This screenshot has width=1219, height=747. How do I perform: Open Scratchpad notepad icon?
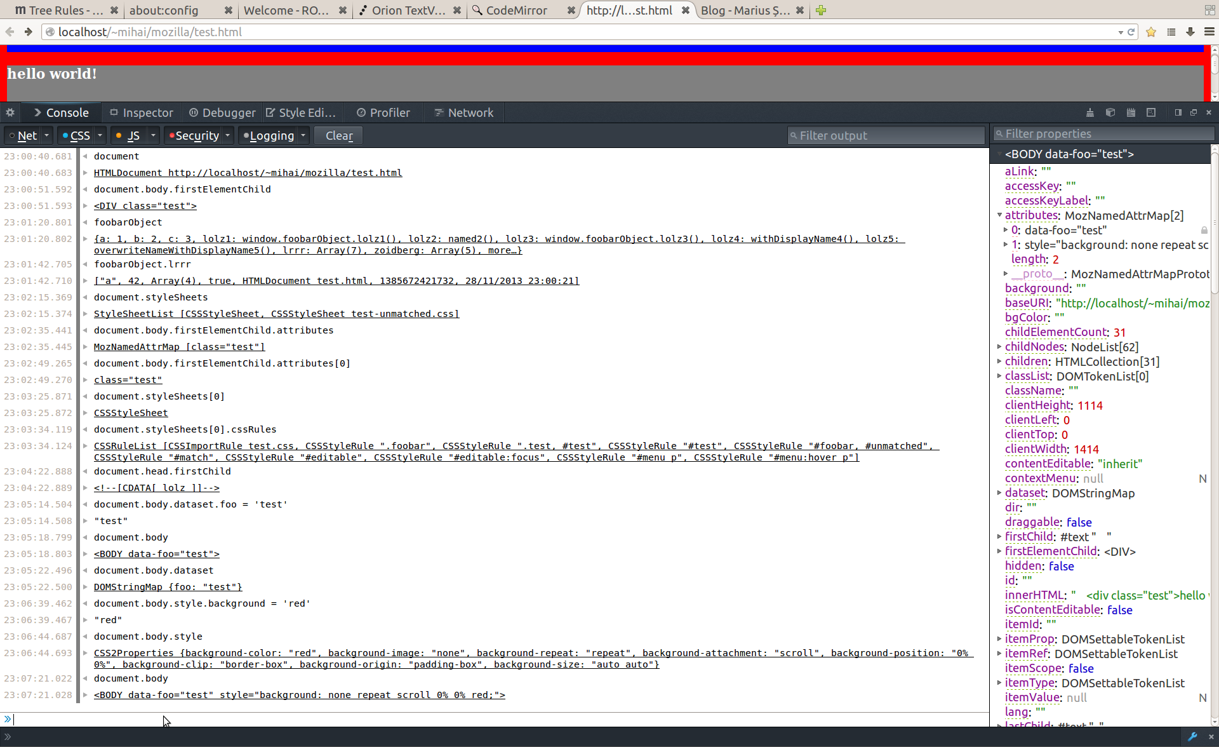tap(1131, 112)
